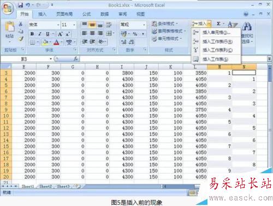The image size is (273, 206).
Task: Open the font group dialog launcher
Action: click(75, 49)
